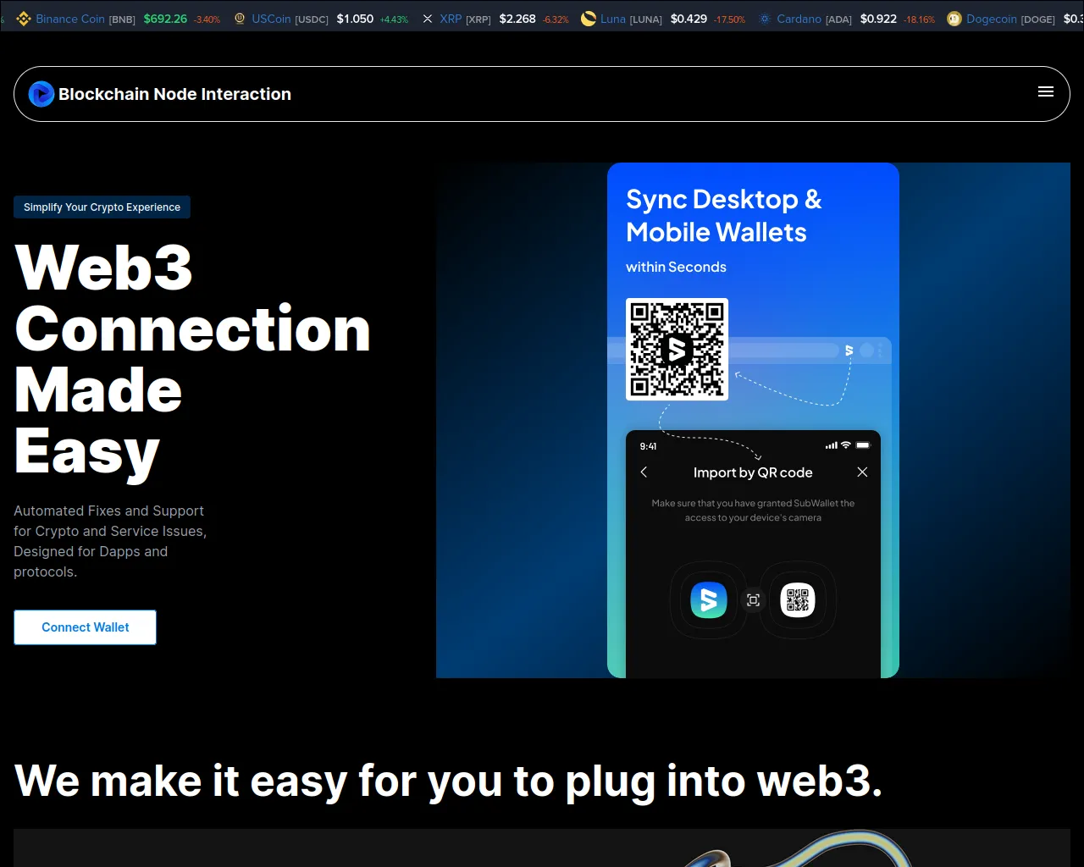The image size is (1084, 867).
Task: Click the $2.268 XRP price
Action: point(517,19)
